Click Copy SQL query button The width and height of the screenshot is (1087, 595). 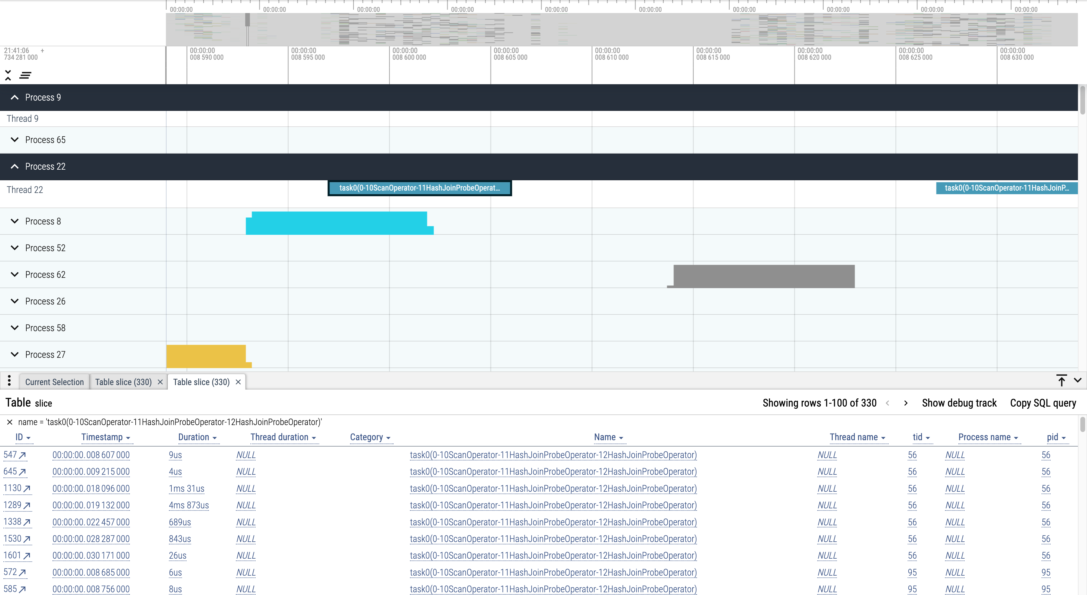pos(1043,403)
